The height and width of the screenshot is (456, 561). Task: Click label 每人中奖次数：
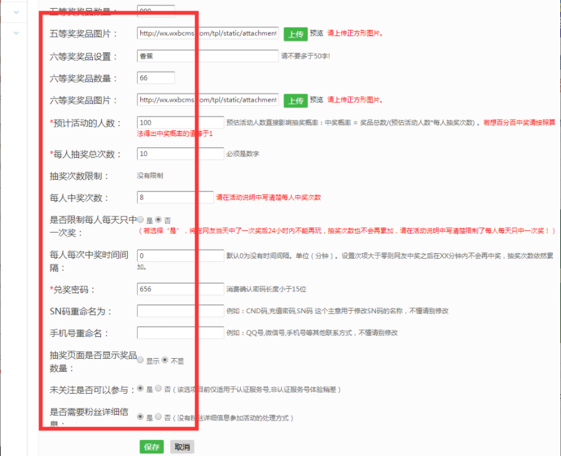tap(79, 198)
